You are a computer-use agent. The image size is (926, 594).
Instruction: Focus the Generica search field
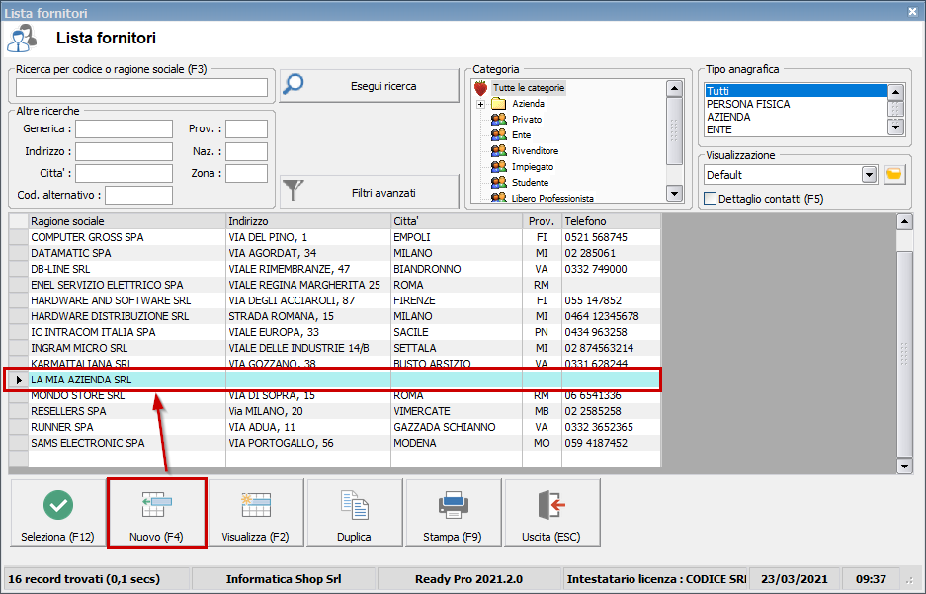[124, 128]
